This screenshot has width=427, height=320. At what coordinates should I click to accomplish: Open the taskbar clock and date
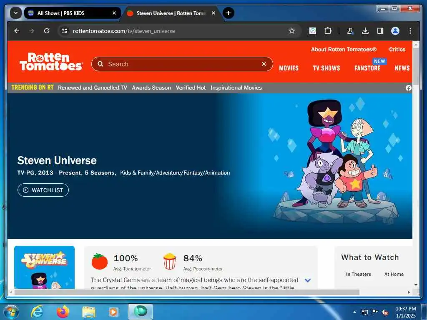pos(406,312)
